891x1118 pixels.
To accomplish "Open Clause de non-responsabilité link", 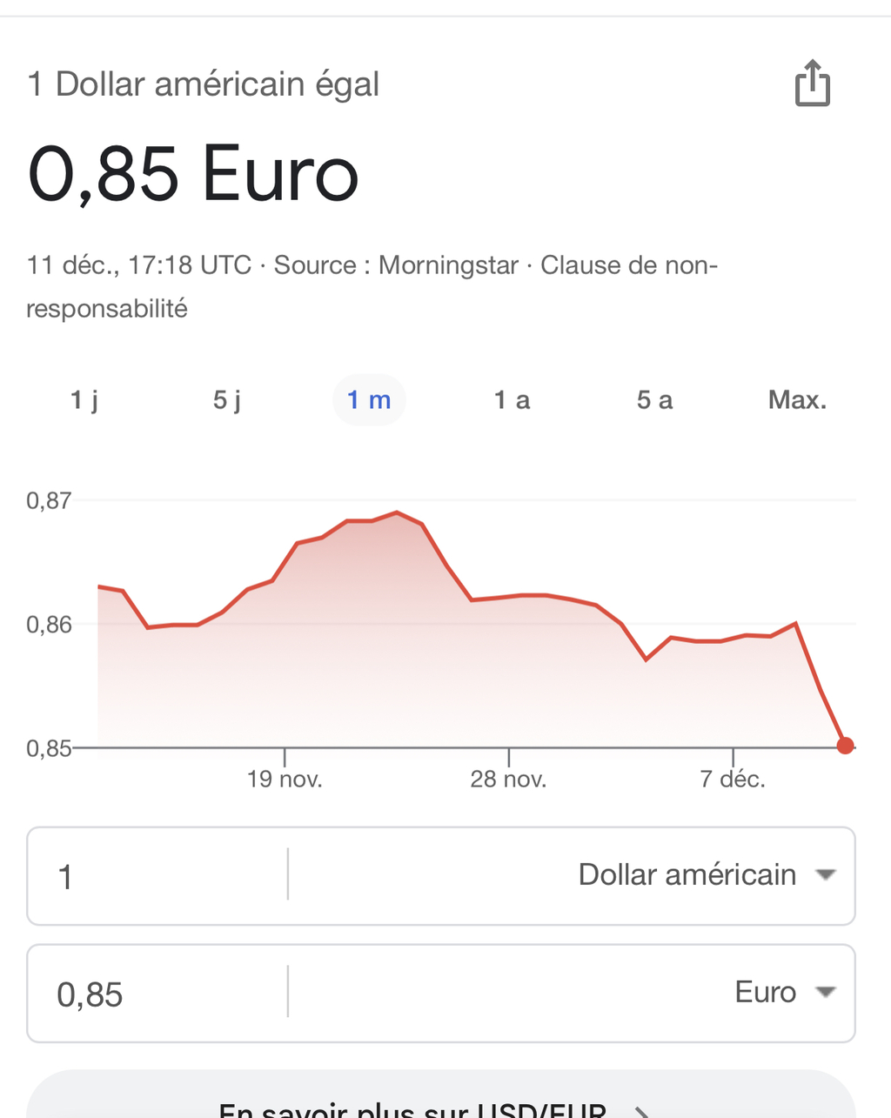I will tap(628, 265).
